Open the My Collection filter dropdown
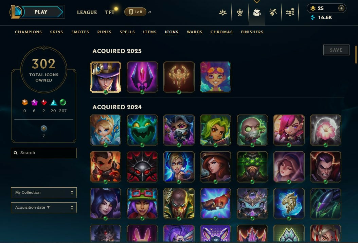The image size is (358, 243). coord(43,192)
